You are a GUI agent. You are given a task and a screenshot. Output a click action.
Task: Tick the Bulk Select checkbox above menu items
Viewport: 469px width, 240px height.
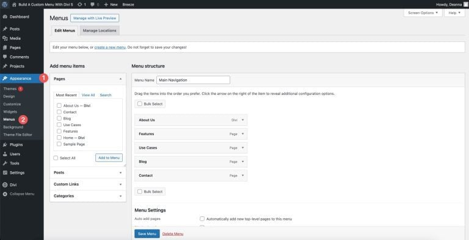click(140, 104)
